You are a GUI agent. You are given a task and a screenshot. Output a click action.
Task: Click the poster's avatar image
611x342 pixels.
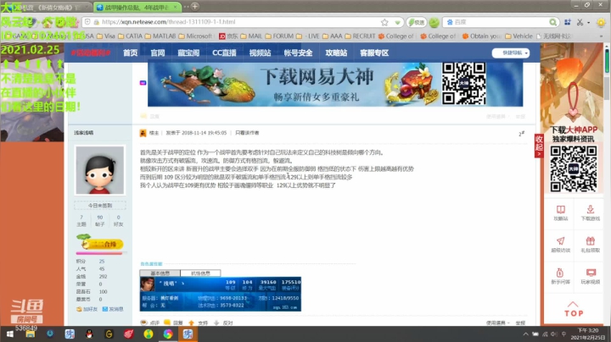coord(100,170)
